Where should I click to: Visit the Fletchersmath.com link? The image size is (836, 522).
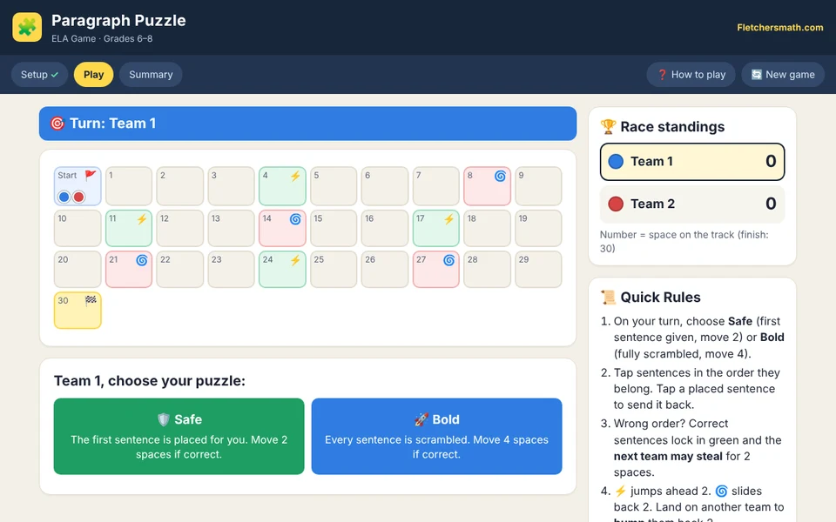[x=780, y=27]
